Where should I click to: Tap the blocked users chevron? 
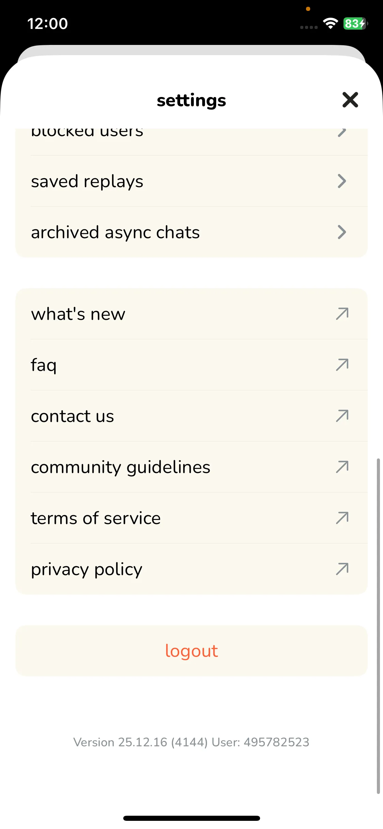(x=342, y=133)
